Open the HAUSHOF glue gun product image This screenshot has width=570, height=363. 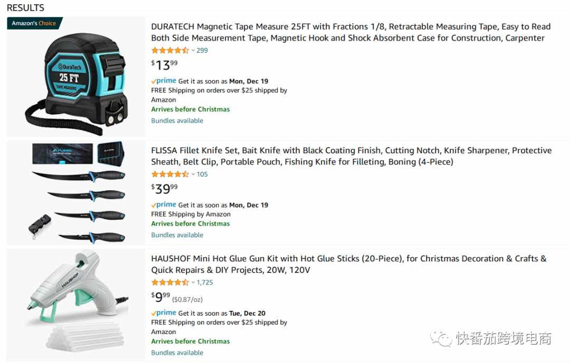coord(77,304)
